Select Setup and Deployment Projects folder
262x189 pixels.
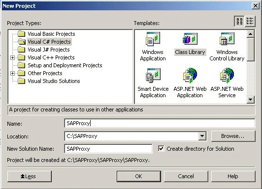tap(65, 65)
